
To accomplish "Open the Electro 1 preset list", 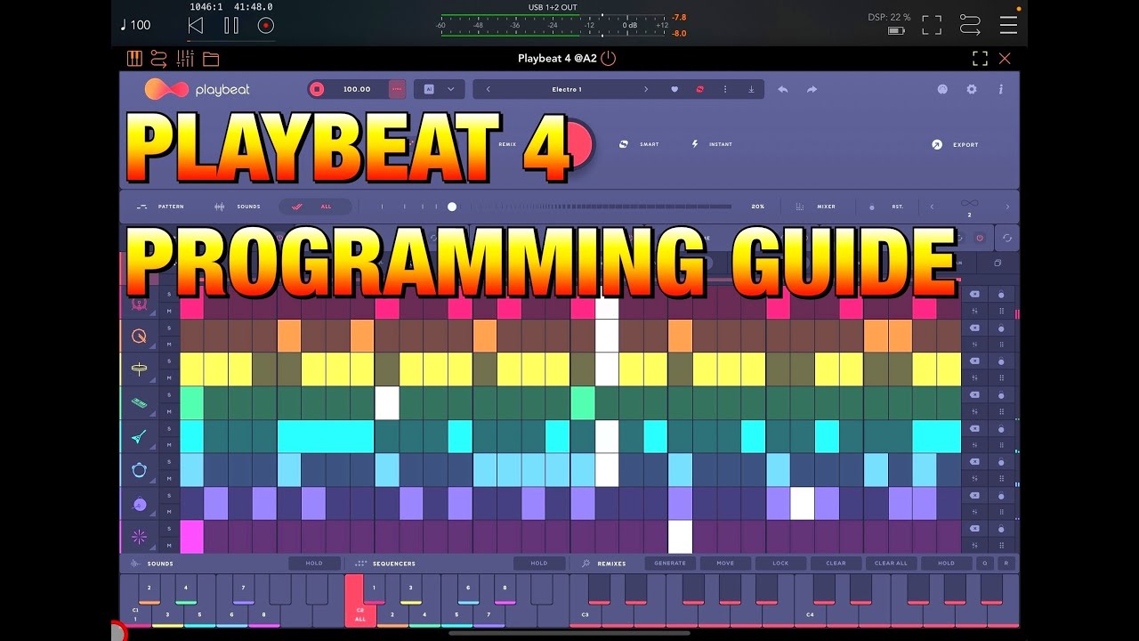I will 567,89.
